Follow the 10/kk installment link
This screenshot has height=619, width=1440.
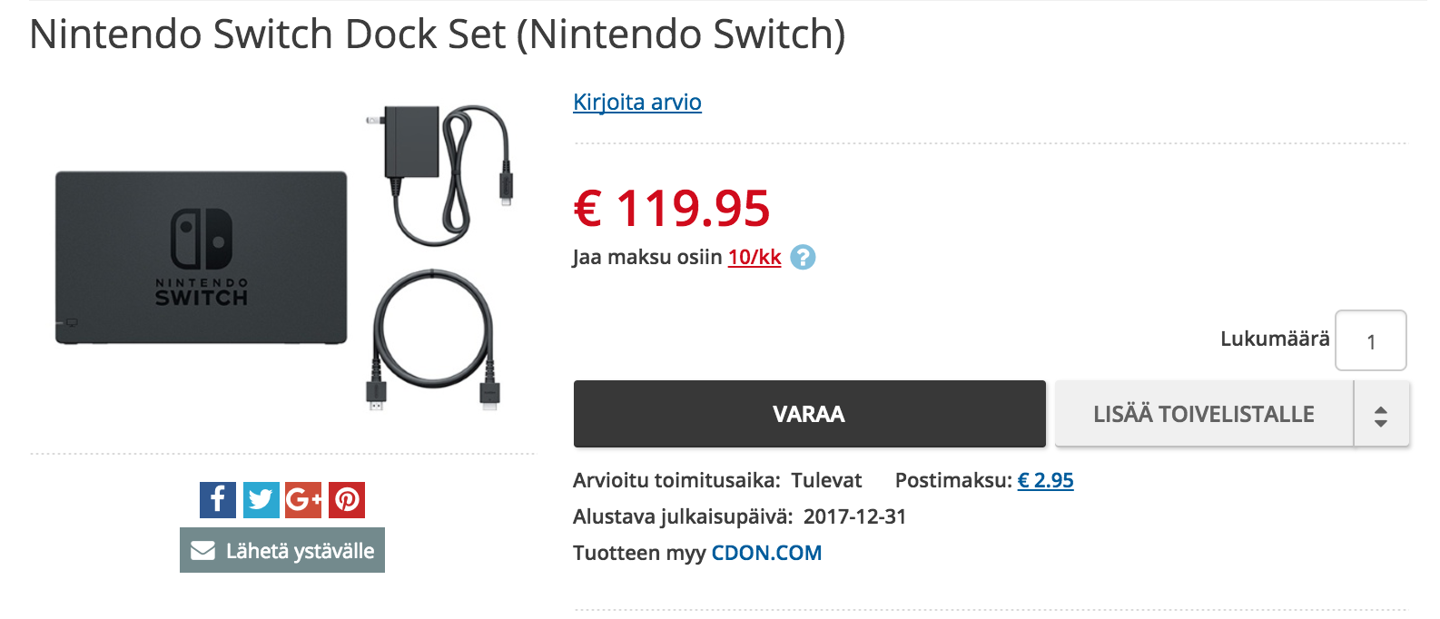click(x=755, y=258)
